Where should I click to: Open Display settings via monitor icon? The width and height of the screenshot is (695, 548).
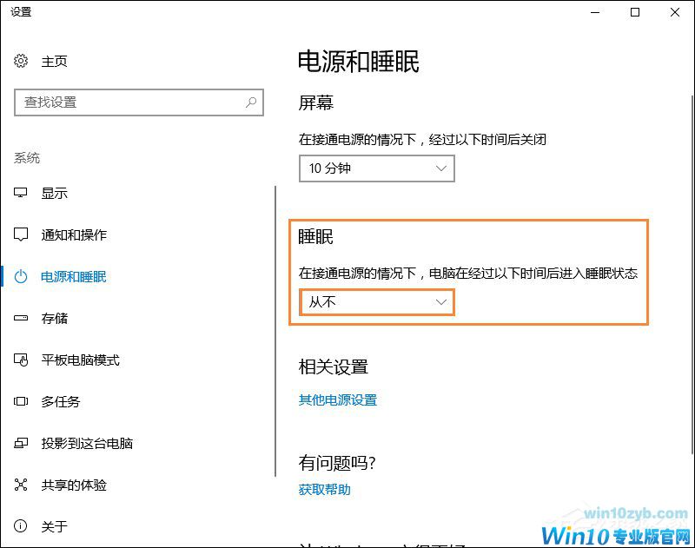coord(21,193)
